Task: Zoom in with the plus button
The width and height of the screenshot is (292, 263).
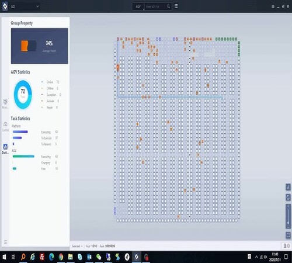Action: point(288,206)
